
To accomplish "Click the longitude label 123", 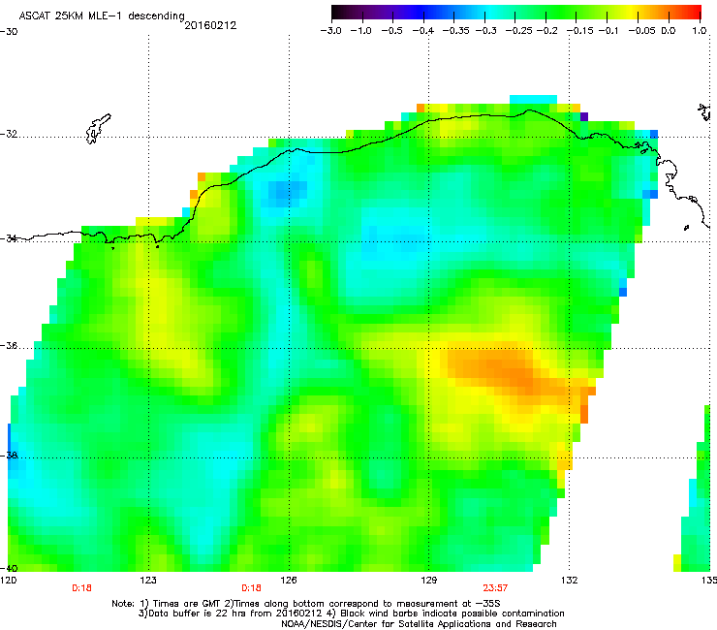I will [148, 581].
